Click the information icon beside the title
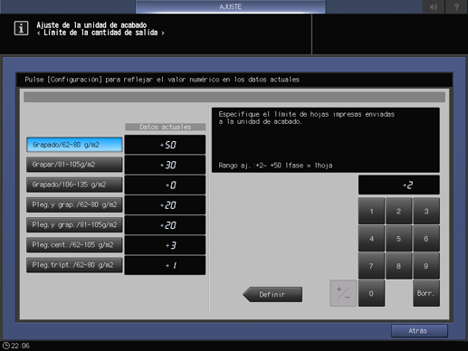Viewport: 468px width, 351px height. (21, 28)
